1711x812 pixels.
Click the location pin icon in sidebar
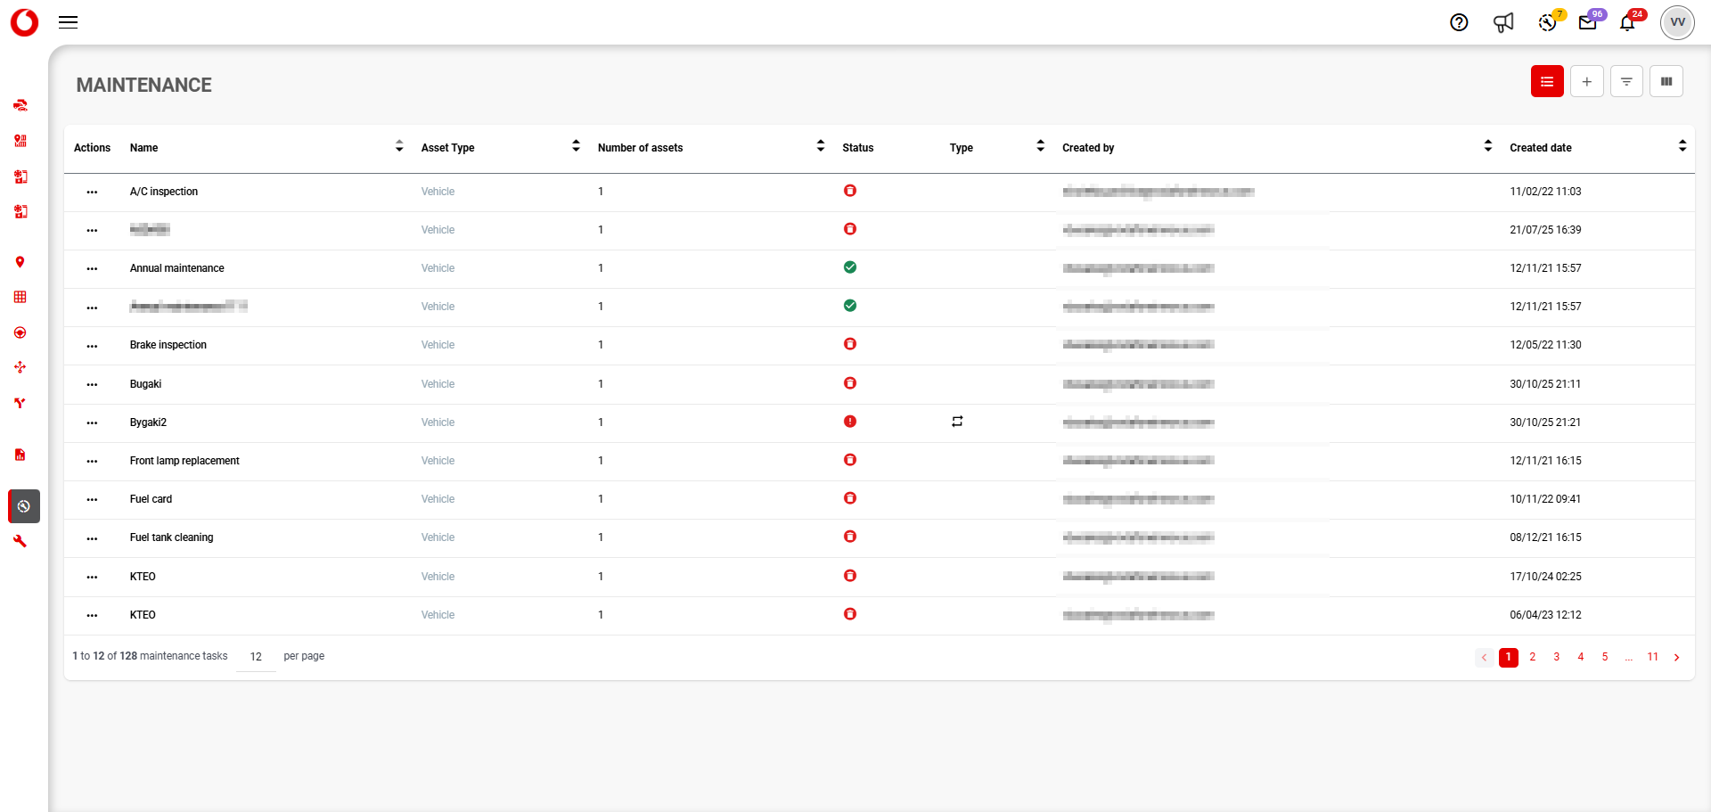pyautogui.click(x=20, y=262)
